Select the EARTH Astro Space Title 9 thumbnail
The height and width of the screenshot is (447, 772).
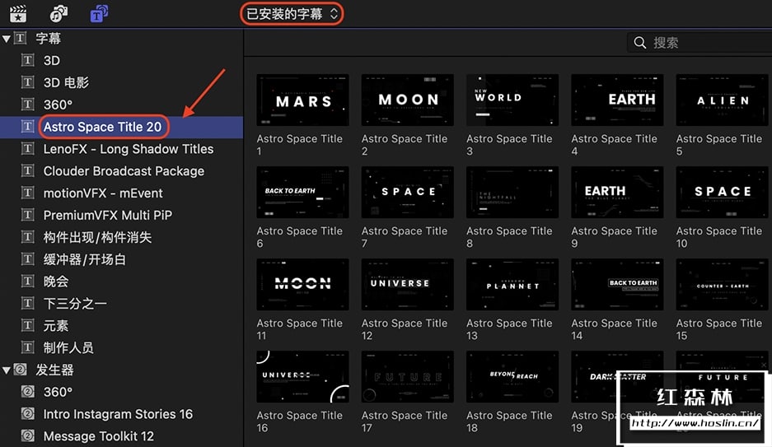click(617, 193)
